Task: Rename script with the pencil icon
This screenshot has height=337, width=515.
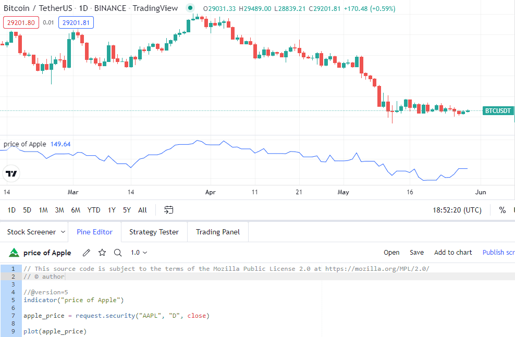Action: (87, 252)
